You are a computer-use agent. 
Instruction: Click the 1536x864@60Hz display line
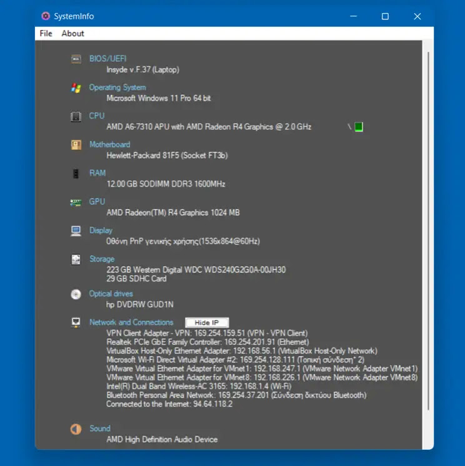tap(183, 241)
